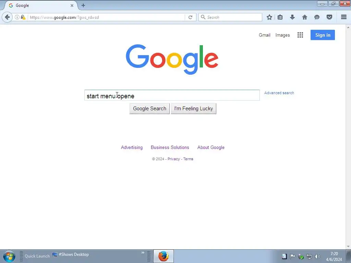Save page to Pocket icon
Screen dimensions: 351x263
click(x=329, y=17)
